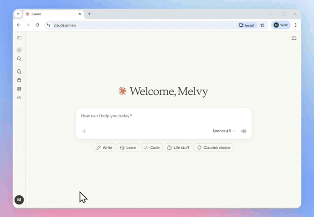Toggle the sidebar panel open

click(x=19, y=38)
